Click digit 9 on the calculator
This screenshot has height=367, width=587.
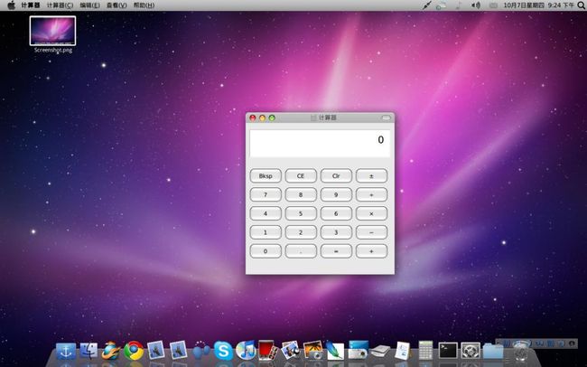point(336,194)
